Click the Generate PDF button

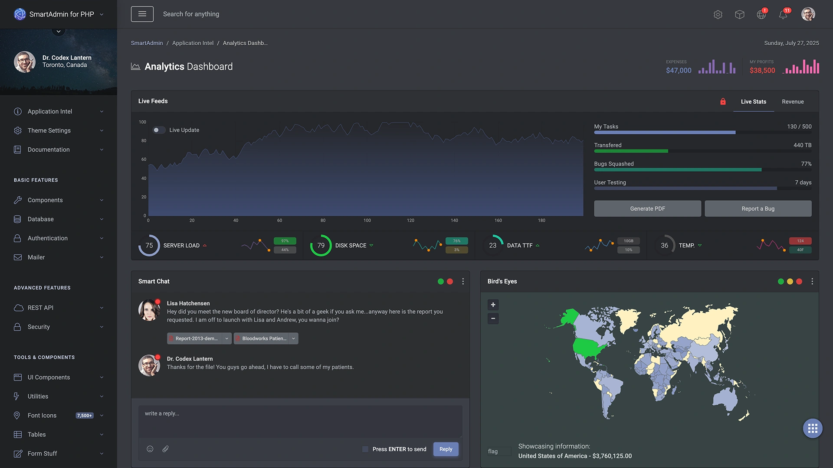click(647, 208)
